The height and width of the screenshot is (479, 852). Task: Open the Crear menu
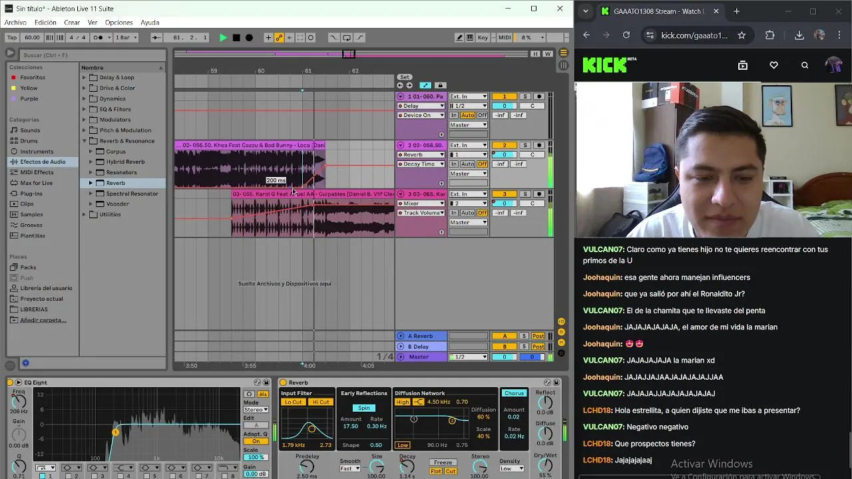click(x=72, y=23)
